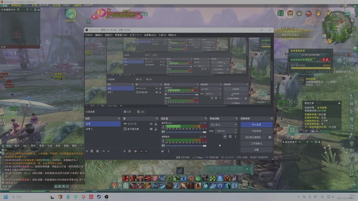The width and height of the screenshot is (358, 201).
Task: Select the second scene in Scenes list
Action: click(103, 129)
